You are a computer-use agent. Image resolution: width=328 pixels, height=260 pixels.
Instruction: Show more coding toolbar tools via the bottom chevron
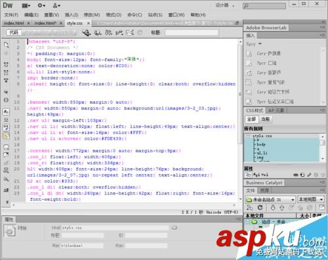pos(7,202)
